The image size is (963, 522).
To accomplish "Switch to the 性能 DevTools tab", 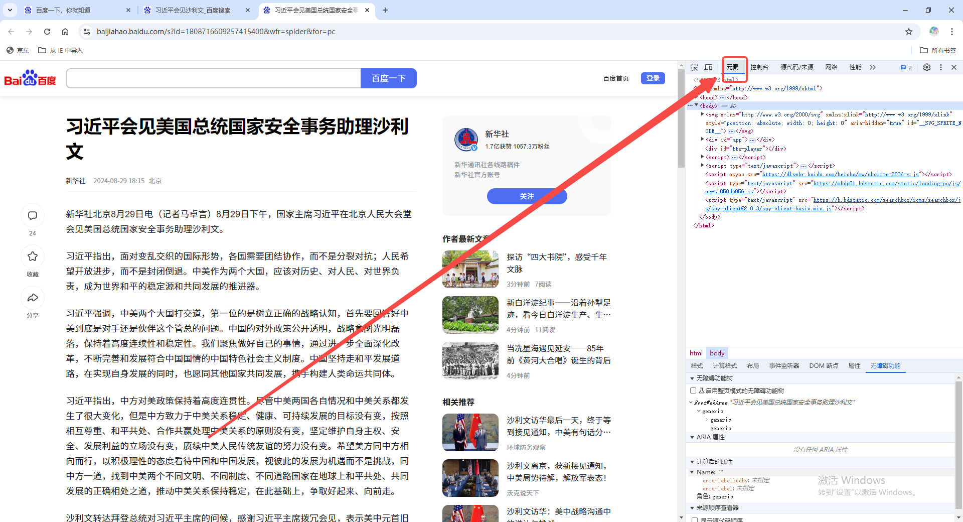I will coord(855,67).
